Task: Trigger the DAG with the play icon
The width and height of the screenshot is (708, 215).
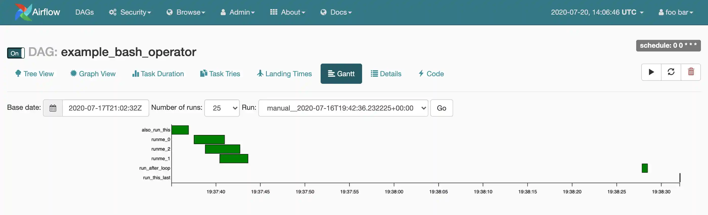Action: 651,72
